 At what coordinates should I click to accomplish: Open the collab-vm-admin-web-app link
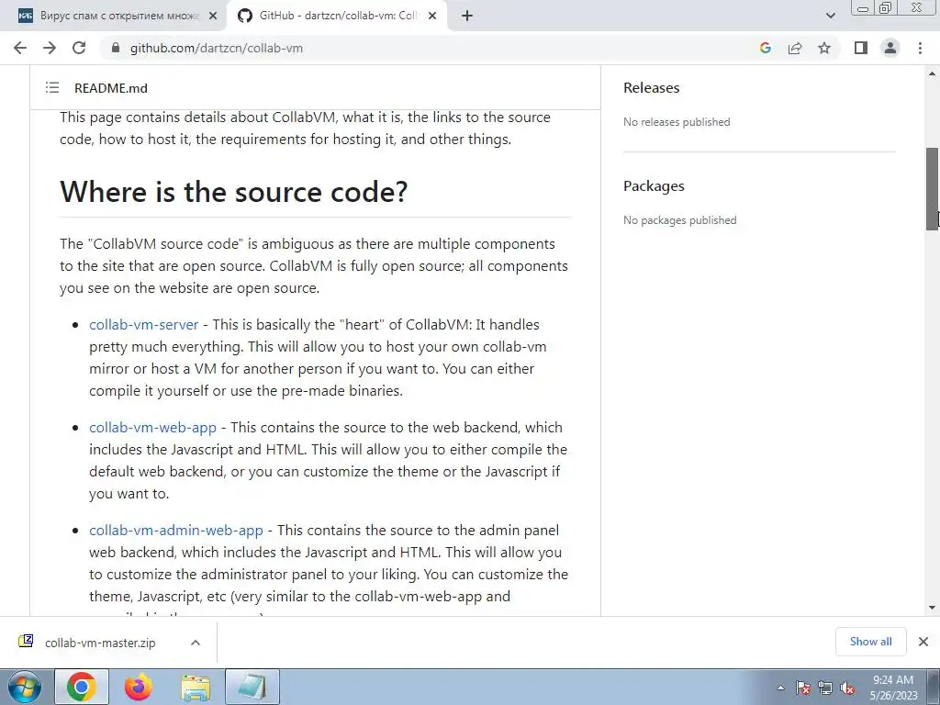click(x=176, y=531)
